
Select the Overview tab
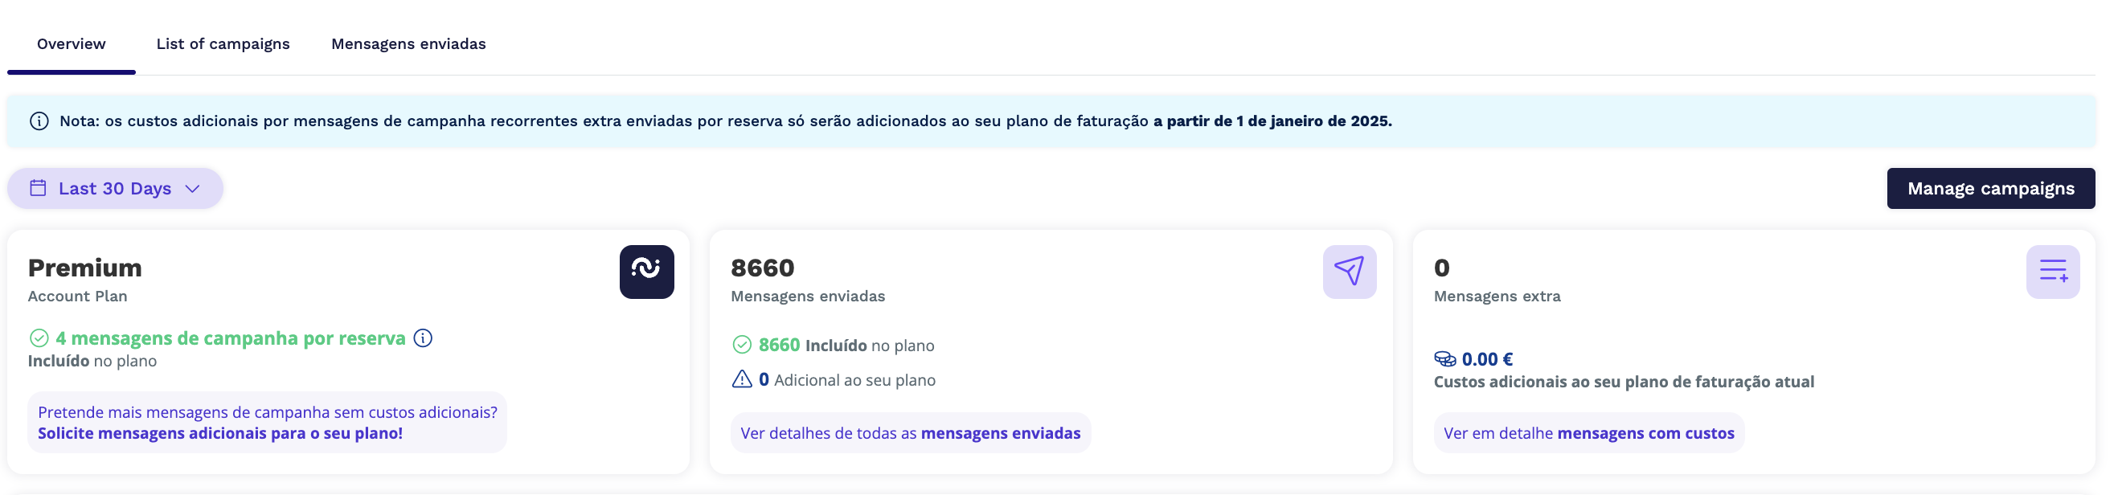tap(72, 43)
